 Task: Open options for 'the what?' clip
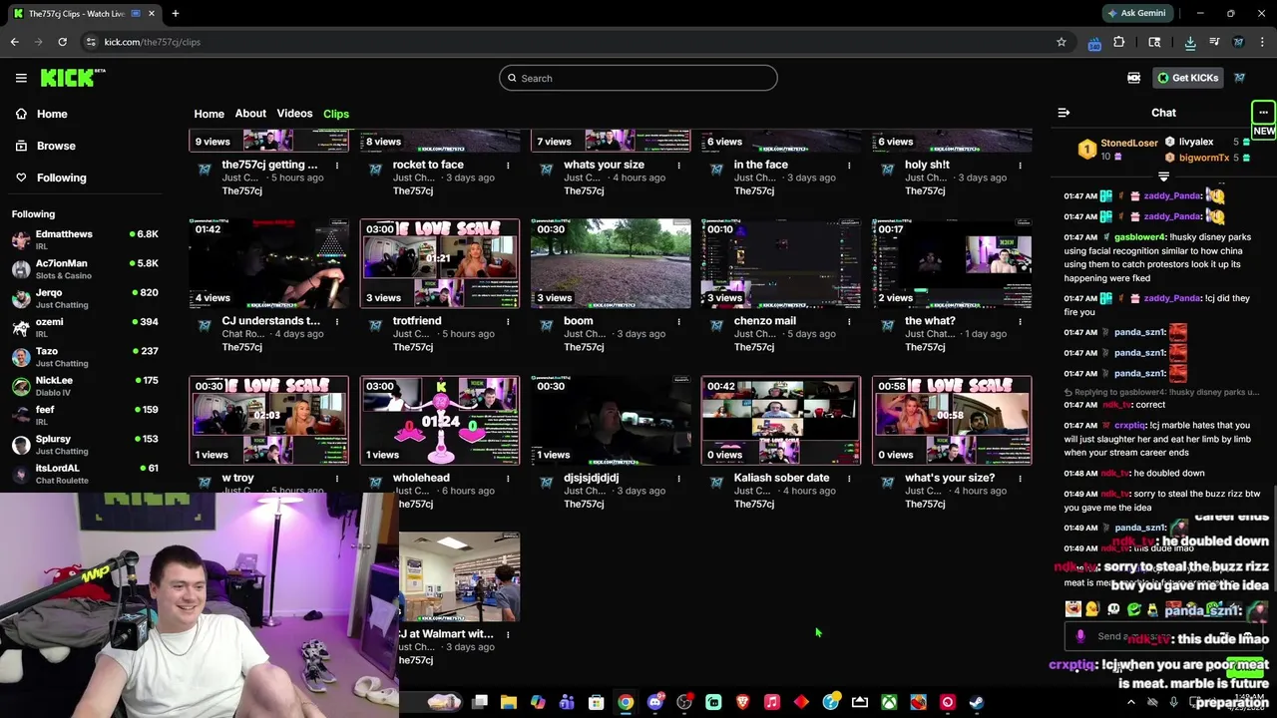click(x=1020, y=322)
